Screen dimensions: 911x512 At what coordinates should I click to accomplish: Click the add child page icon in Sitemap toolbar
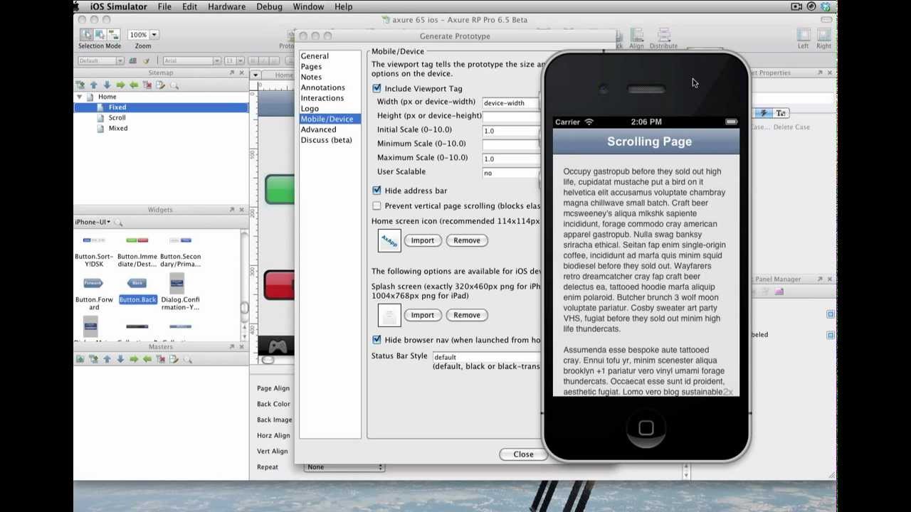80,85
